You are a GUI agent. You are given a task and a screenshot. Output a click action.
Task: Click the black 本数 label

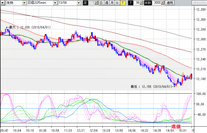click(148, 3)
